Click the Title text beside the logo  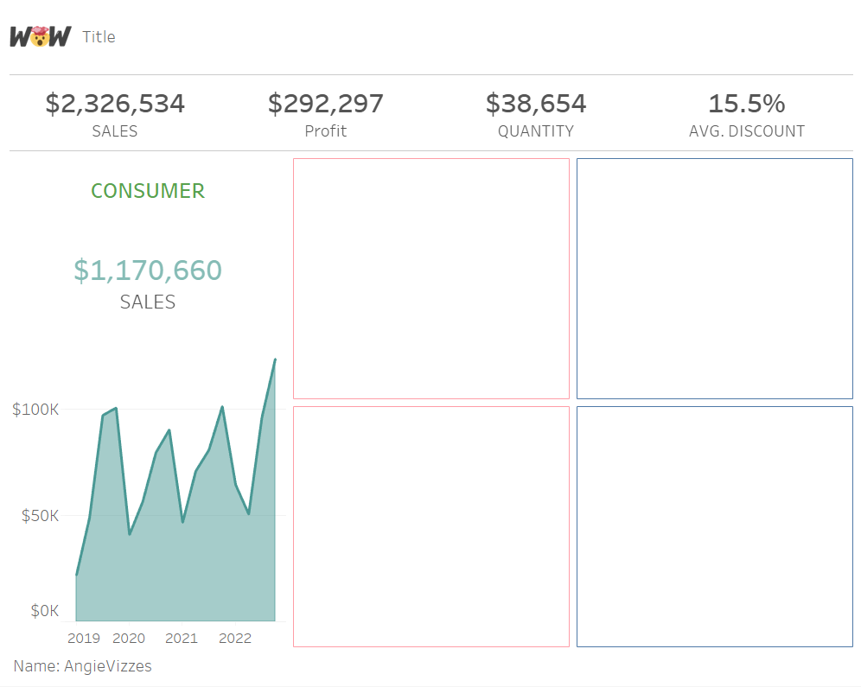click(99, 36)
